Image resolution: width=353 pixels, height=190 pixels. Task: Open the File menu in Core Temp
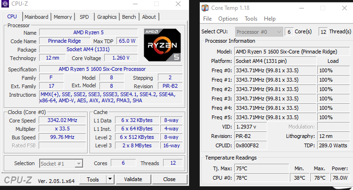[x=207, y=19]
